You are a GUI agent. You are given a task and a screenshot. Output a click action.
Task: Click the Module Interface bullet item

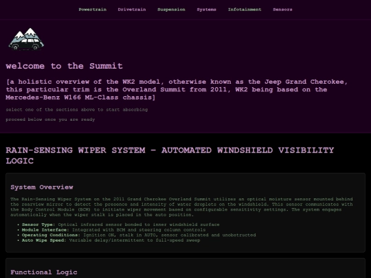coord(113,230)
